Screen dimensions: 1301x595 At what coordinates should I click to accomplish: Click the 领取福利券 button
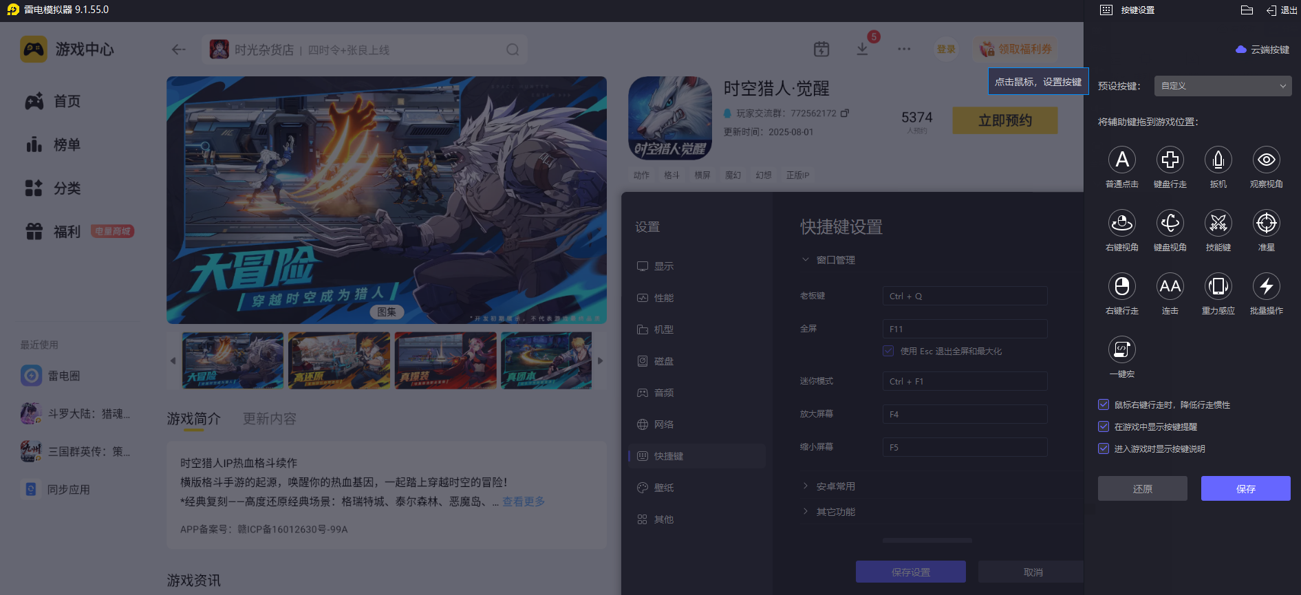[x=1016, y=49]
